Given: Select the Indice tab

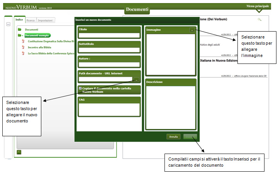Looking at the screenshot, I should [x=19, y=20].
